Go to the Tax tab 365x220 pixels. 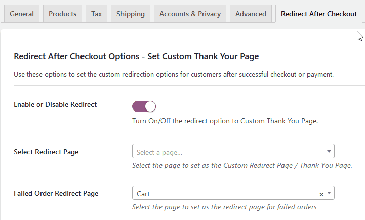coord(96,14)
